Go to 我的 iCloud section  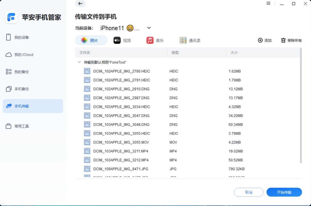24,55
